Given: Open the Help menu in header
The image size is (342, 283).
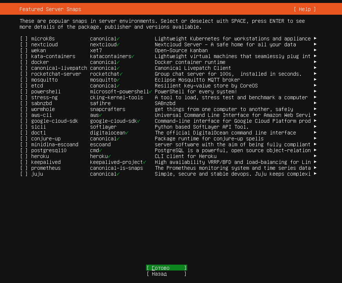Looking at the screenshot, I should [305, 9].
